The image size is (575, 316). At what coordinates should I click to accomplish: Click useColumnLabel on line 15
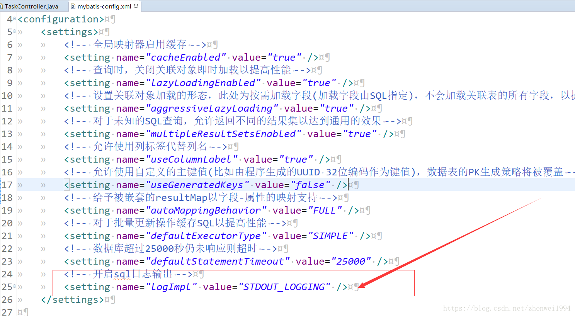coord(192,159)
